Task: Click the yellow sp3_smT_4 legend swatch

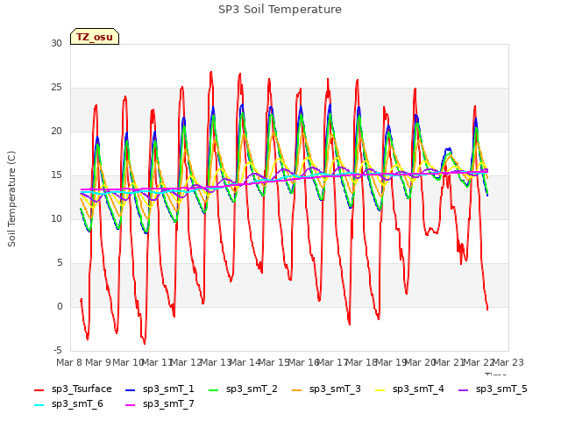Action: click(x=380, y=389)
